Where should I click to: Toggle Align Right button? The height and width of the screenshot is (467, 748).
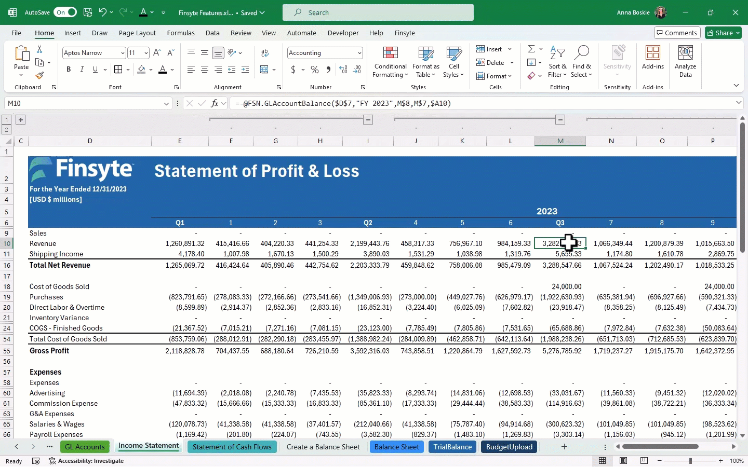(x=218, y=70)
